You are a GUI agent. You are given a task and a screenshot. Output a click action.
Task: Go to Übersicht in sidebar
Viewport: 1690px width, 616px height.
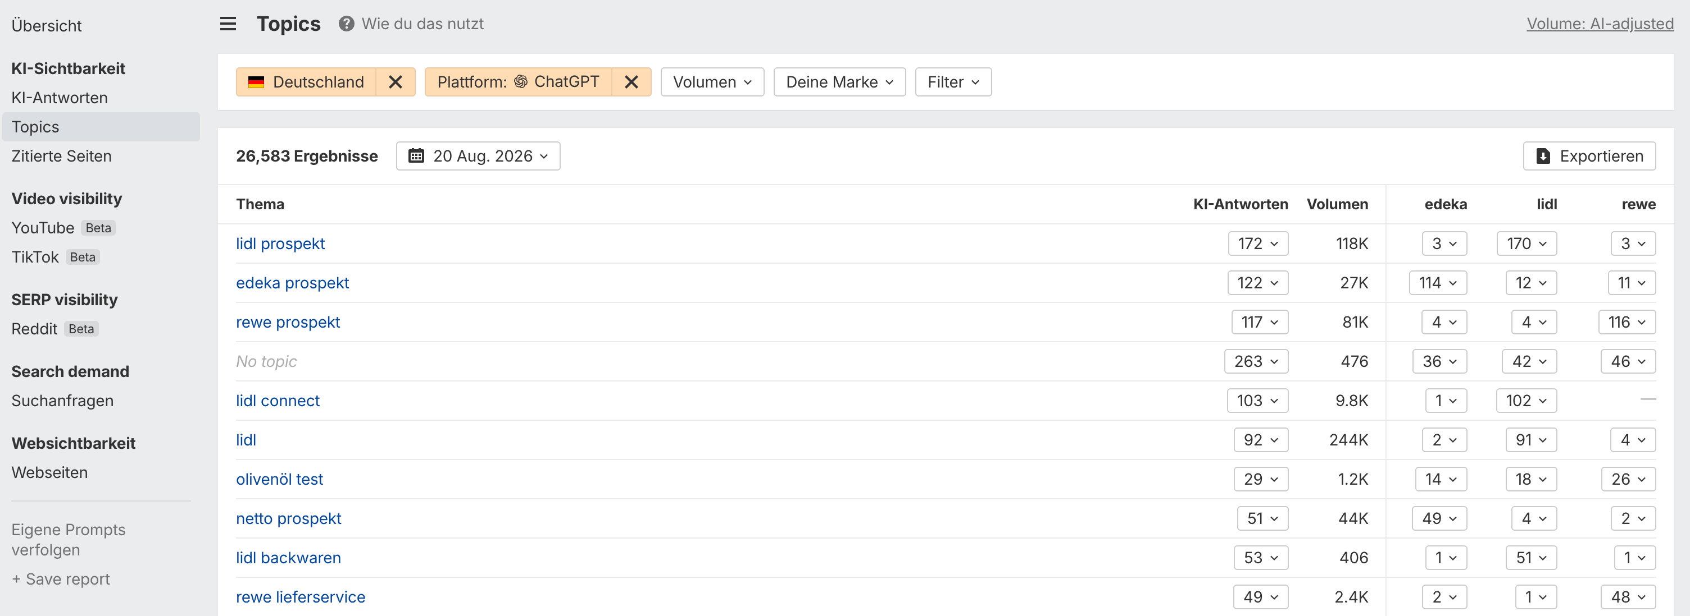coord(47,26)
